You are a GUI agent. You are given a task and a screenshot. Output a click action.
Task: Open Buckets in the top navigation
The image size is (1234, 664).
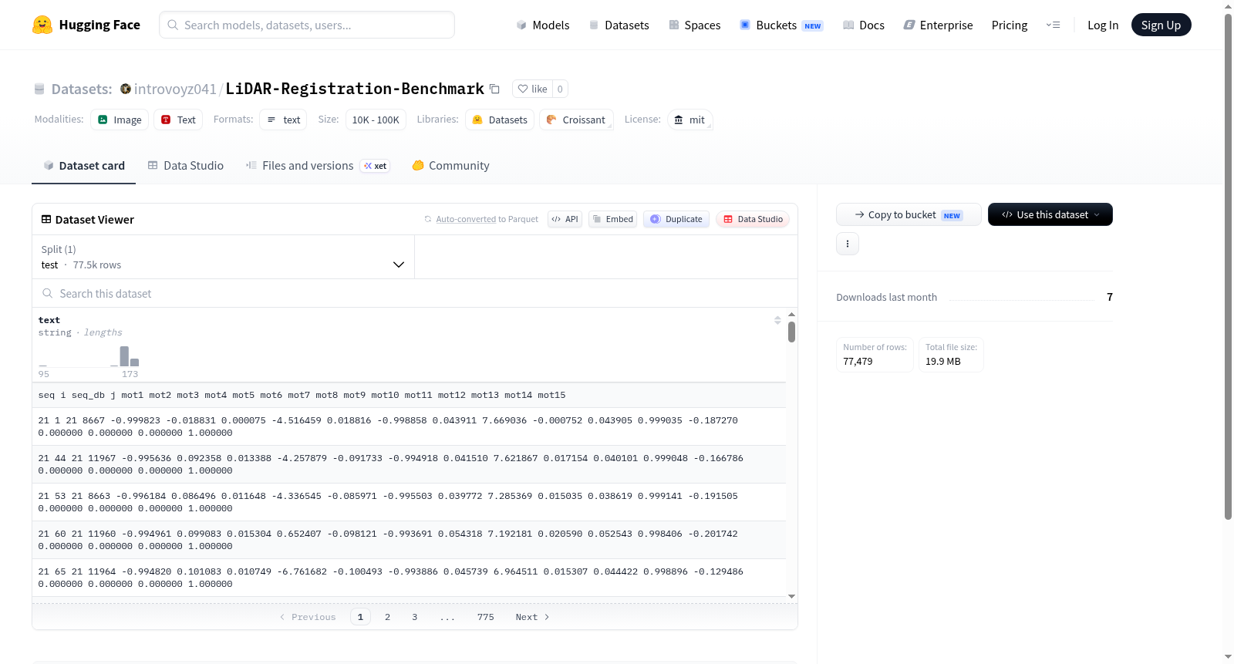pyautogui.click(x=781, y=25)
